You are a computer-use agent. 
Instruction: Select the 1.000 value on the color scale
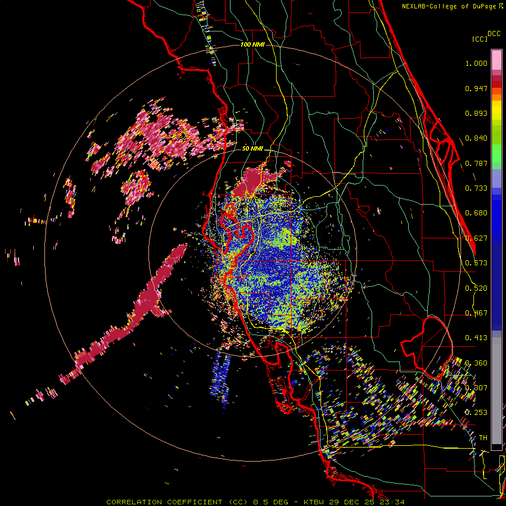[476, 63]
